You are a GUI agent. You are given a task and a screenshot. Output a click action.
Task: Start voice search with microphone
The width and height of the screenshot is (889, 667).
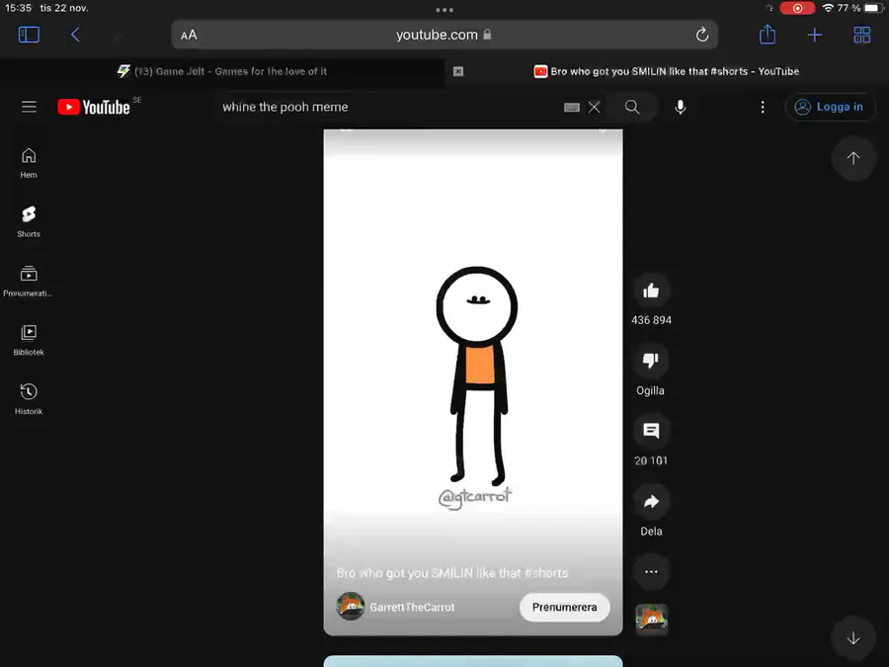(681, 107)
